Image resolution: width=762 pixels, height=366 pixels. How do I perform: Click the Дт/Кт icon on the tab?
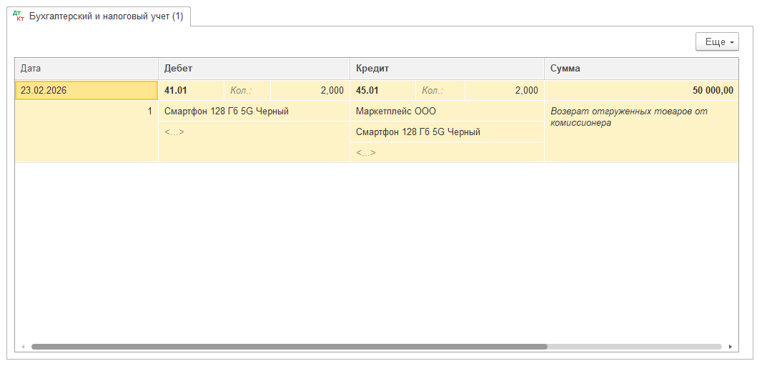pyautogui.click(x=20, y=16)
